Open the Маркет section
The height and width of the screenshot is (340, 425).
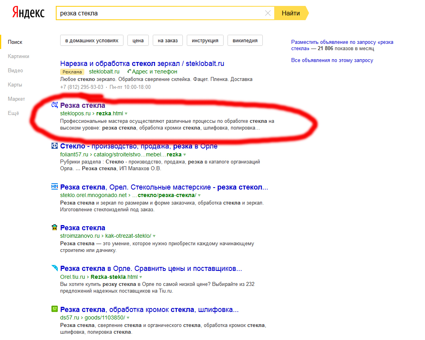point(16,99)
